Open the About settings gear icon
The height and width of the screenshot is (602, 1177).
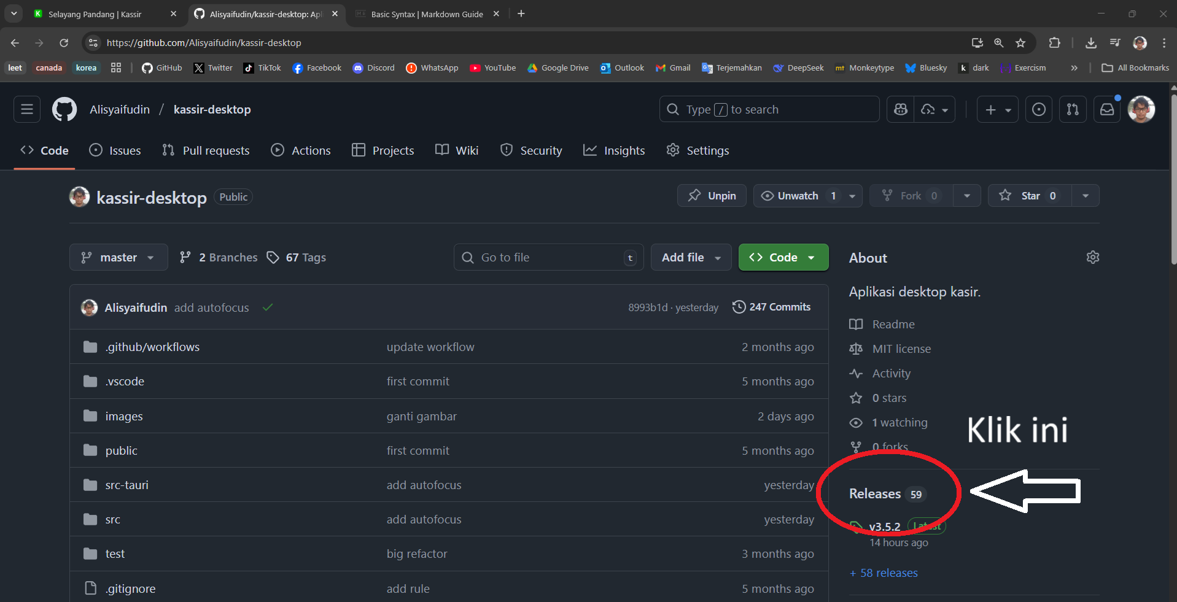[x=1092, y=258]
